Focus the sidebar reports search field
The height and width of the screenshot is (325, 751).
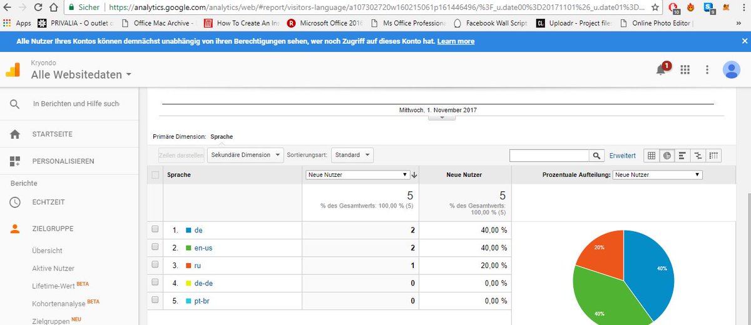tap(76, 104)
